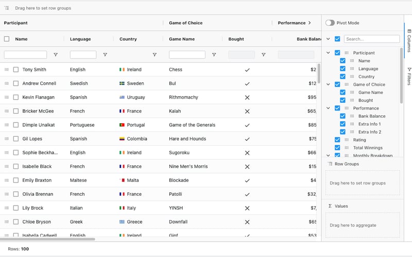Click the Game Name column filter icon
Viewport: 412px width, 257px height.
coord(214,54)
